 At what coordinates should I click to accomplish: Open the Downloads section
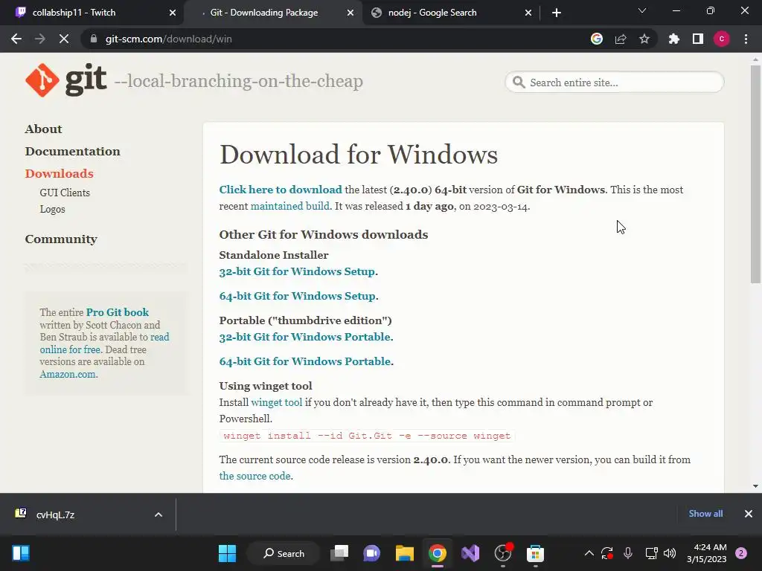[60, 174]
